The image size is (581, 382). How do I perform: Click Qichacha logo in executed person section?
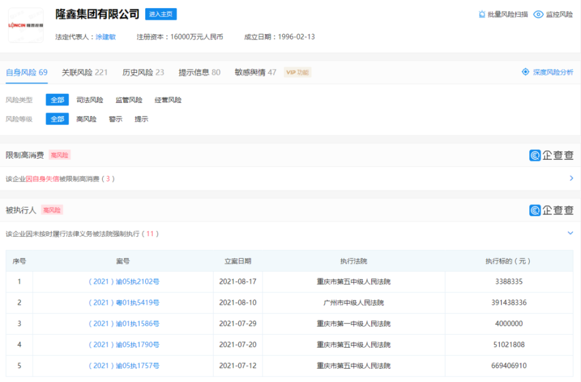click(551, 210)
